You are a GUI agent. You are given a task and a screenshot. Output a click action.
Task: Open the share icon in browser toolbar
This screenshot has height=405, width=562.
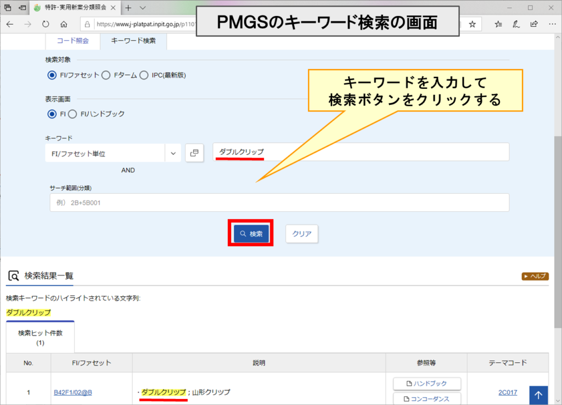533,24
